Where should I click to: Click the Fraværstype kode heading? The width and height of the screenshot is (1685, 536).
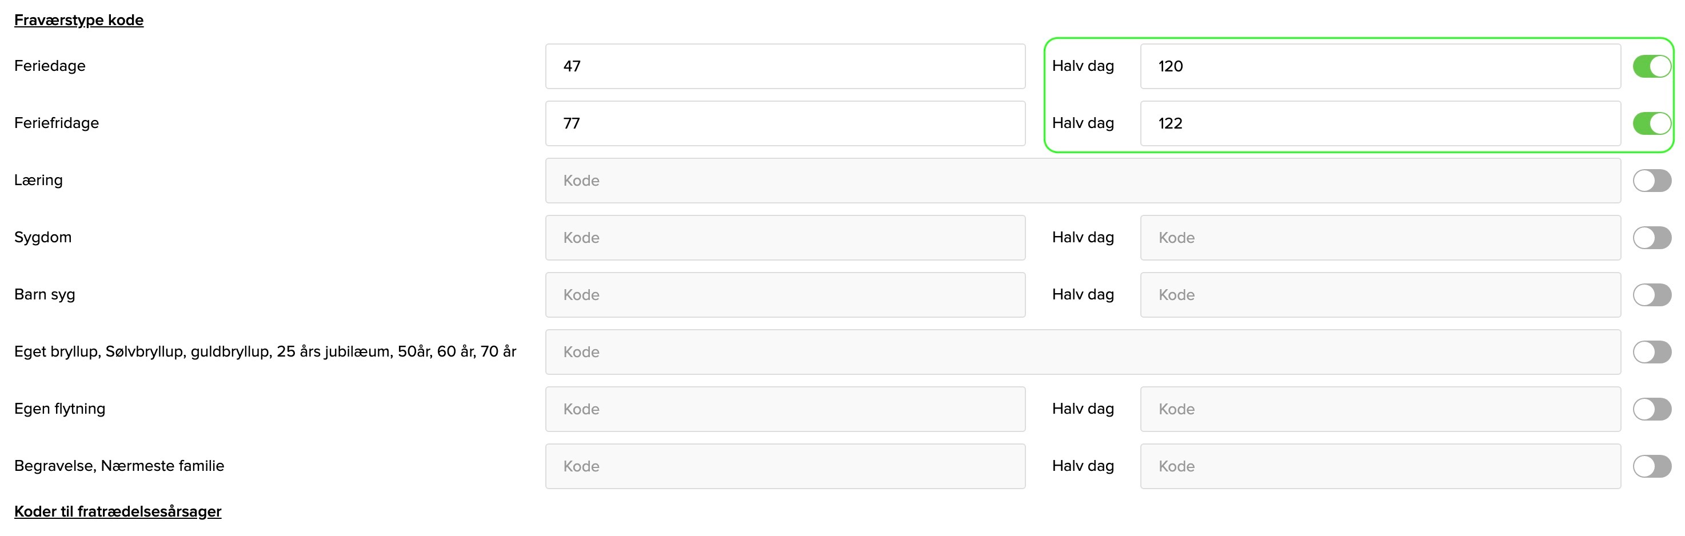(x=78, y=20)
